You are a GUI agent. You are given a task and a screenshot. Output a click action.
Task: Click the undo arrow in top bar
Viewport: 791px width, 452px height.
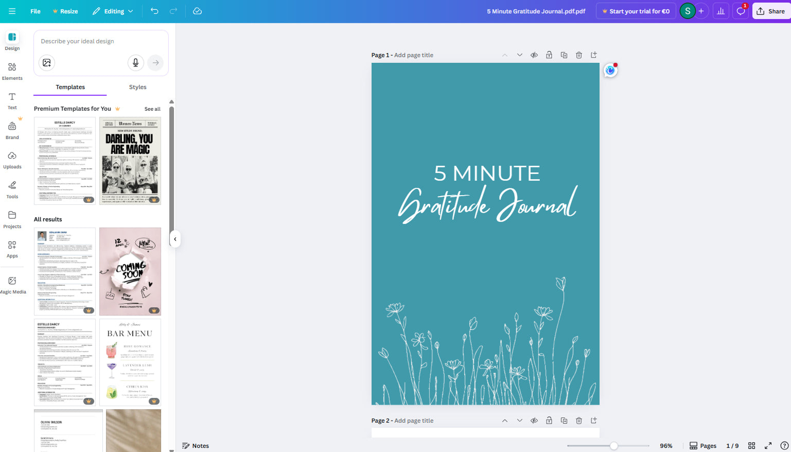(x=154, y=11)
